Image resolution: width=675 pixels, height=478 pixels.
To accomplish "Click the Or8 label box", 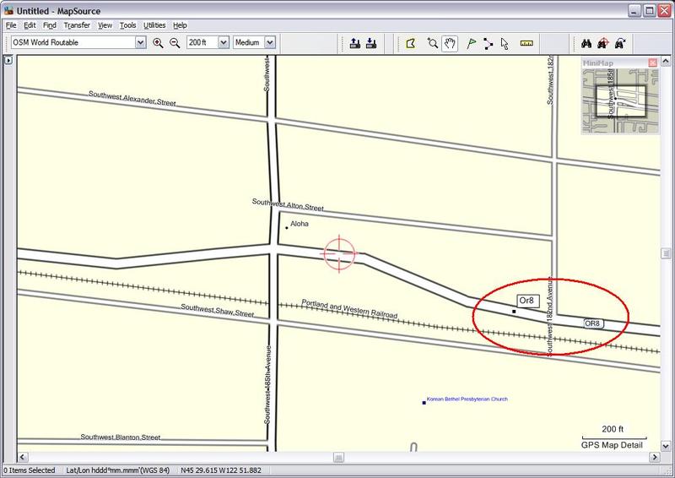I will [528, 301].
